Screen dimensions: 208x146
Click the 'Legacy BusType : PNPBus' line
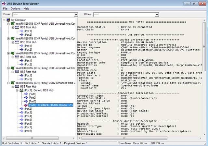click(x=104, y=53)
